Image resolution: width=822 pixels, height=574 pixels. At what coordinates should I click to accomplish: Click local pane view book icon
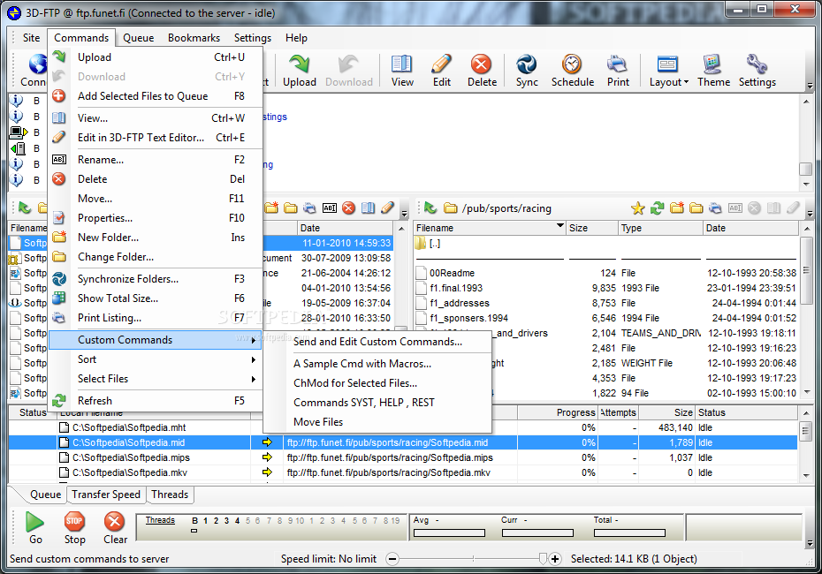point(368,208)
